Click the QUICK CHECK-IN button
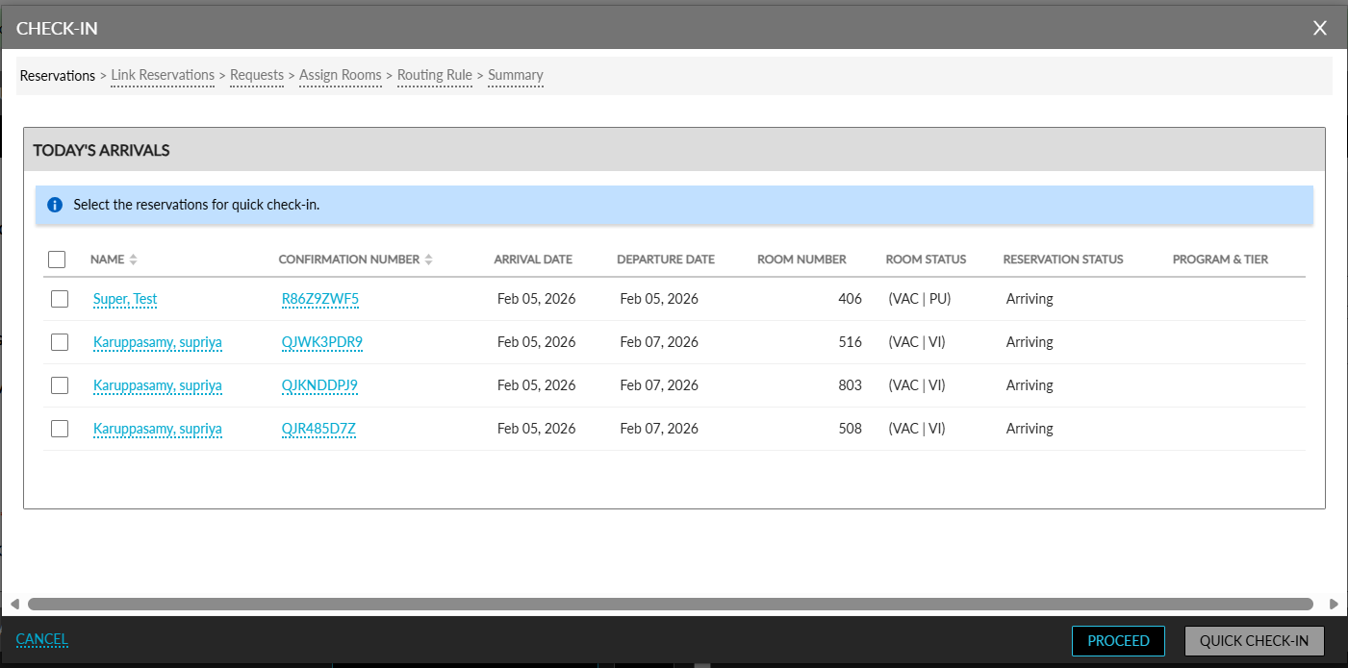 pyautogui.click(x=1255, y=641)
